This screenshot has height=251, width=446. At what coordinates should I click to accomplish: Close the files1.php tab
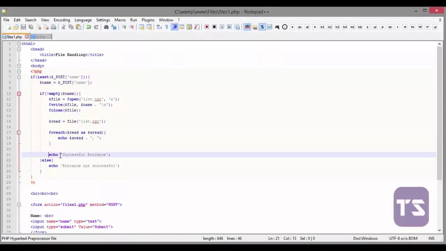[27, 37]
